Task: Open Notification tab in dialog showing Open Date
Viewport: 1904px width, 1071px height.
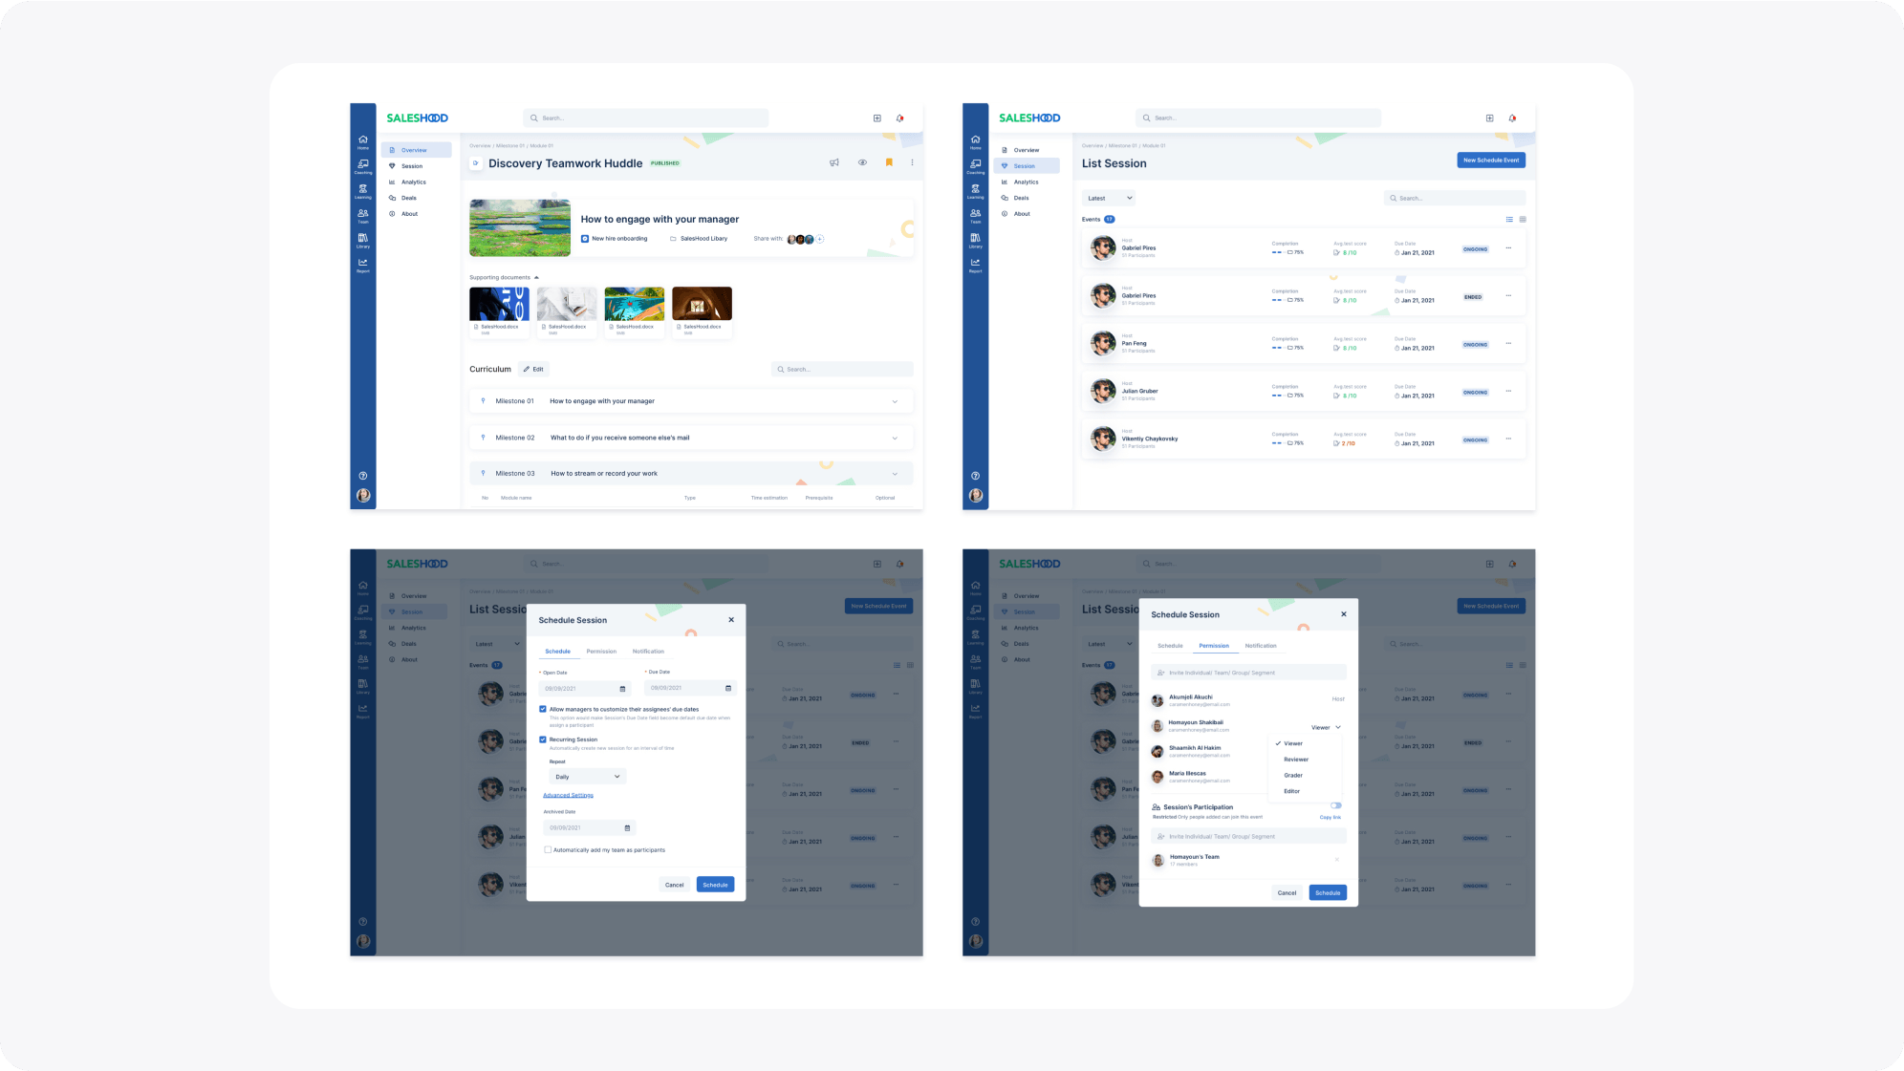Action: pyautogui.click(x=648, y=652)
